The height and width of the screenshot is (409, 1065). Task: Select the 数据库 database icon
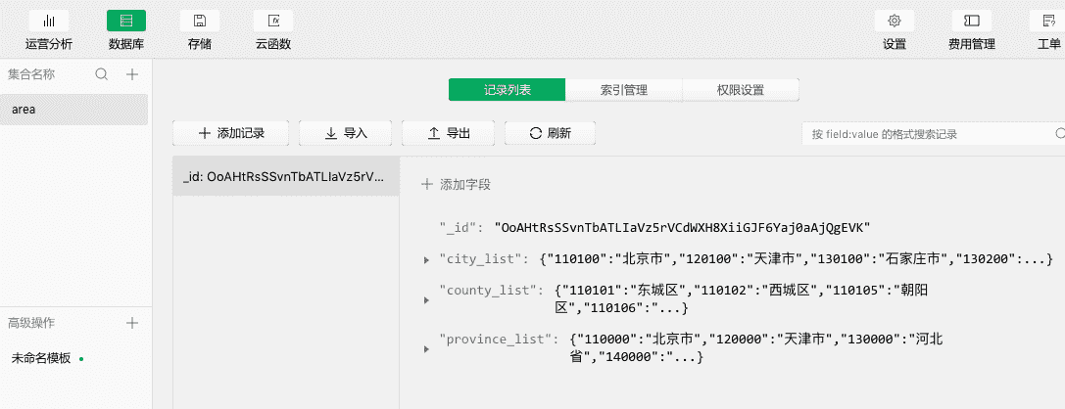pyautogui.click(x=126, y=21)
